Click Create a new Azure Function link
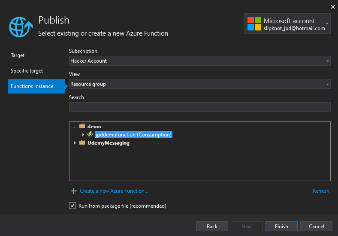The height and width of the screenshot is (236, 338). [114, 191]
